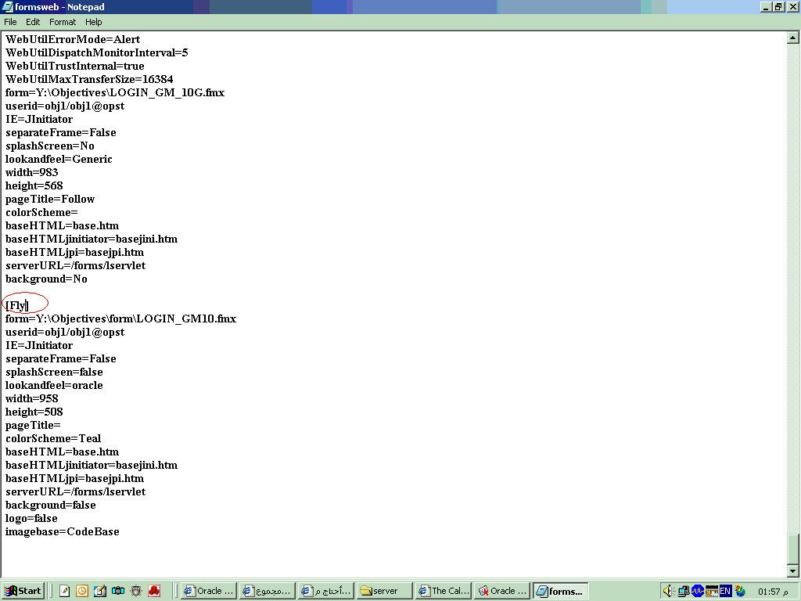Switch to 'The Cal...' taskbar window
Viewport: 801px width, 601px height.
click(443, 591)
